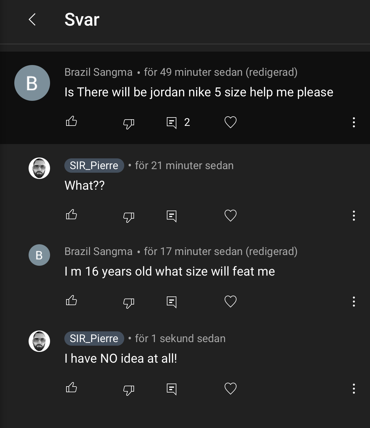Open the SIR_Pierre channel badge on the "What??" reply
The image size is (370, 428).
pyautogui.click(x=94, y=166)
